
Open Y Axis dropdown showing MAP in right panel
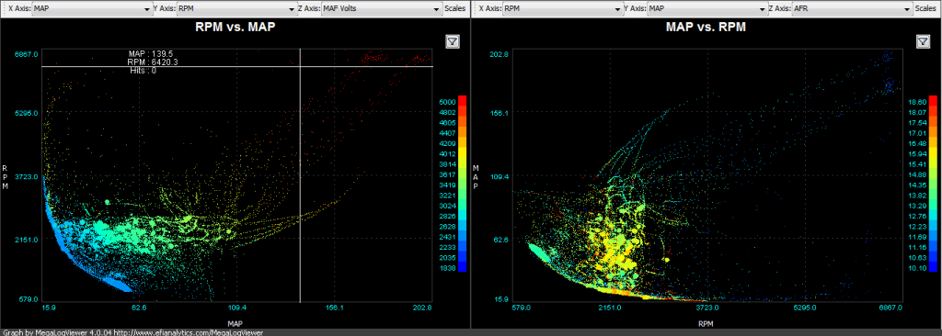tap(707, 9)
